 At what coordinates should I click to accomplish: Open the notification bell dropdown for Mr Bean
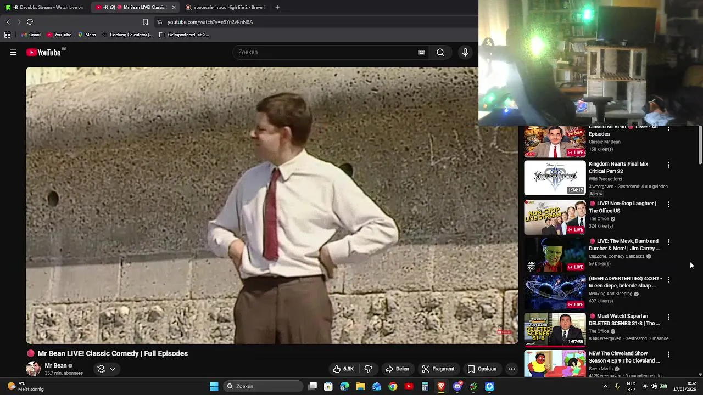106,369
